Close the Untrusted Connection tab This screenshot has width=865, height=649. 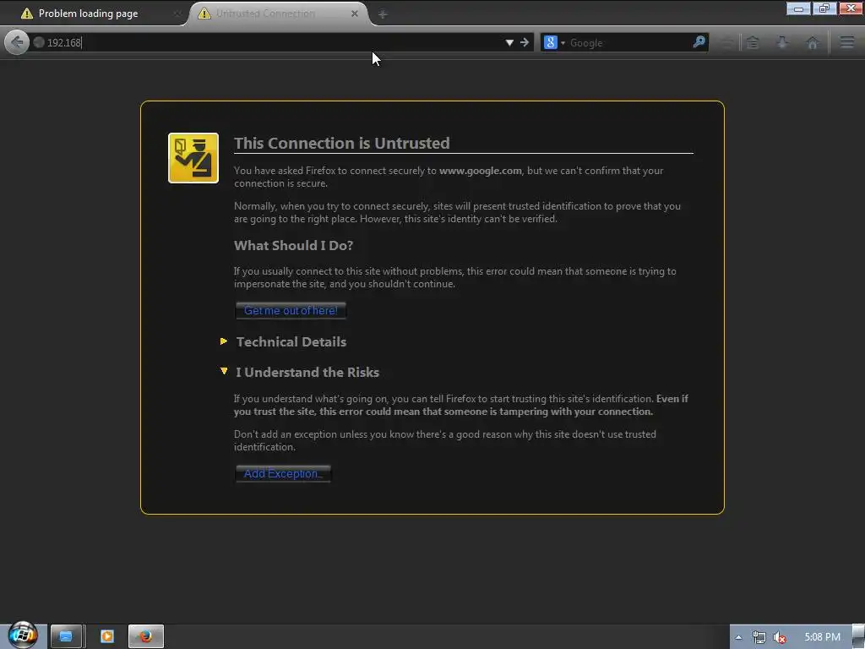(355, 14)
